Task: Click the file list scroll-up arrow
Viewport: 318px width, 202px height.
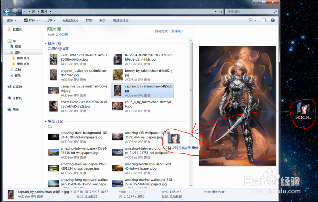Action: 191,41
